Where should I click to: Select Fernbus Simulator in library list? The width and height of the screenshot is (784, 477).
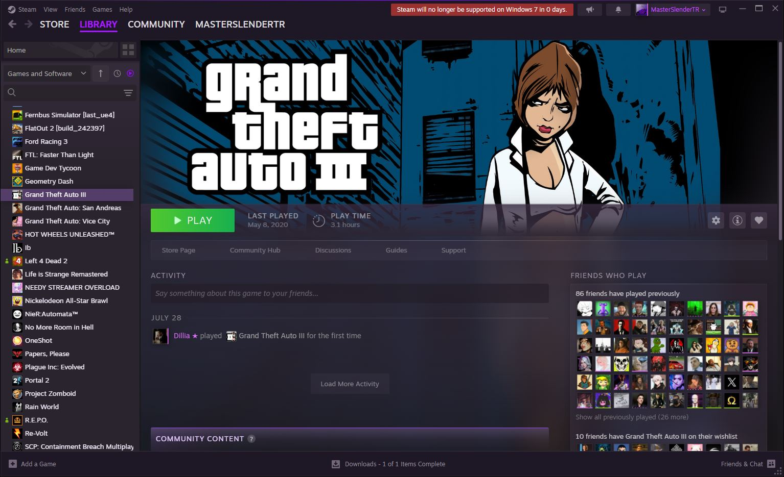point(70,115)
